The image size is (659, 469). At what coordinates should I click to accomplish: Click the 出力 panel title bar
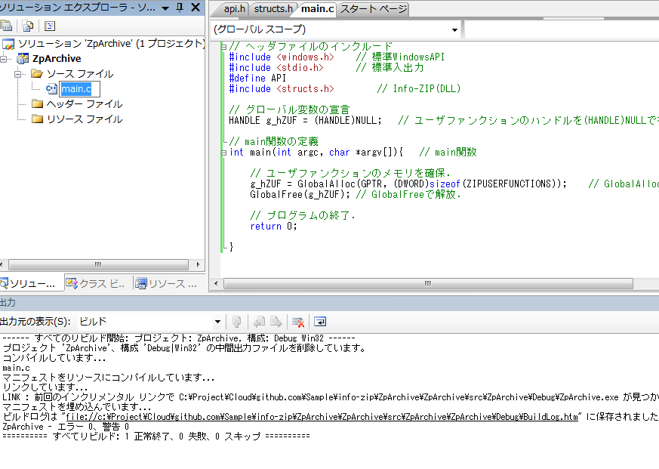click(x=329, y=302)
